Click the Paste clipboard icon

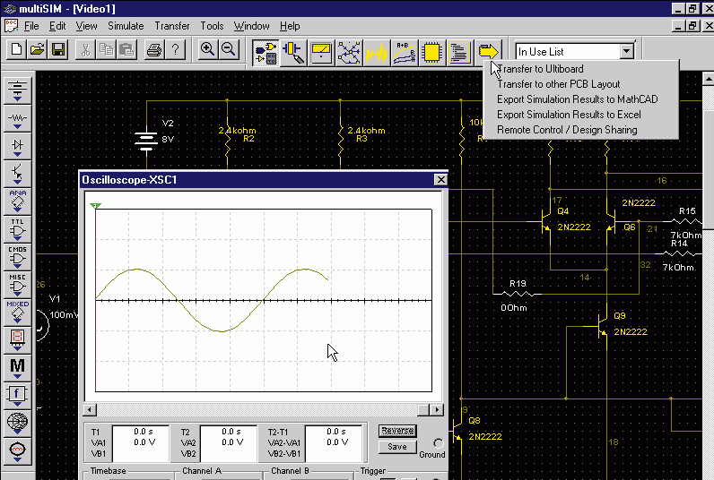(126, 49)
